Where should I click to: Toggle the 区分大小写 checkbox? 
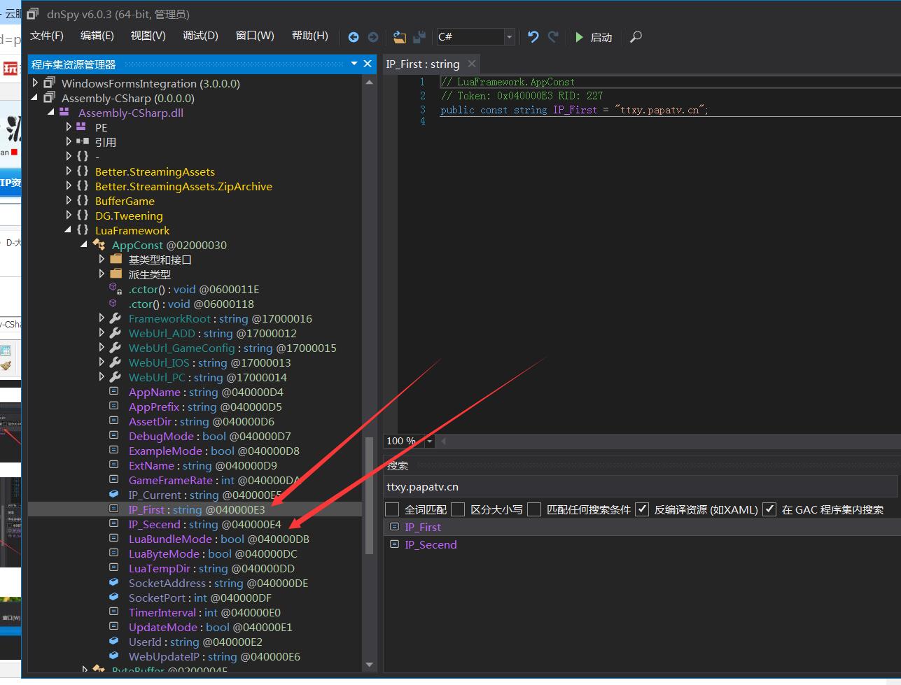point(459,509)
